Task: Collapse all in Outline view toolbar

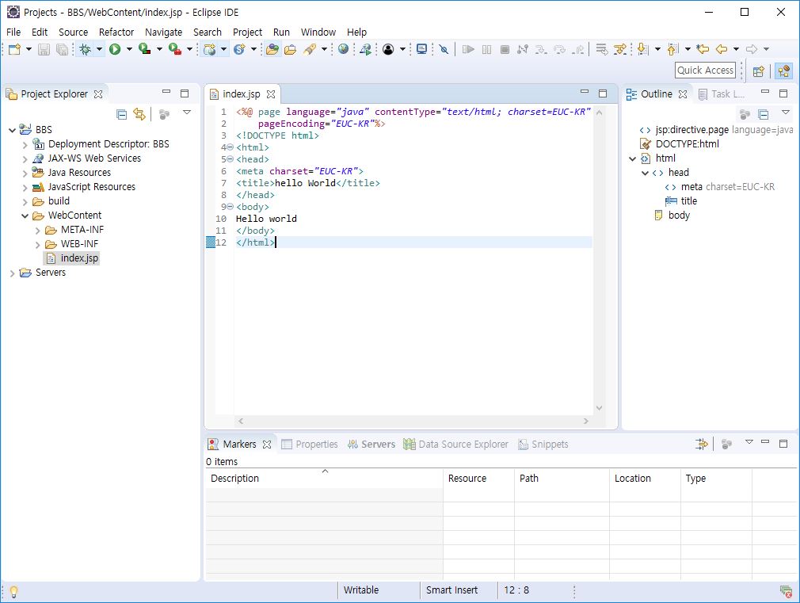Action: (764, 114)
